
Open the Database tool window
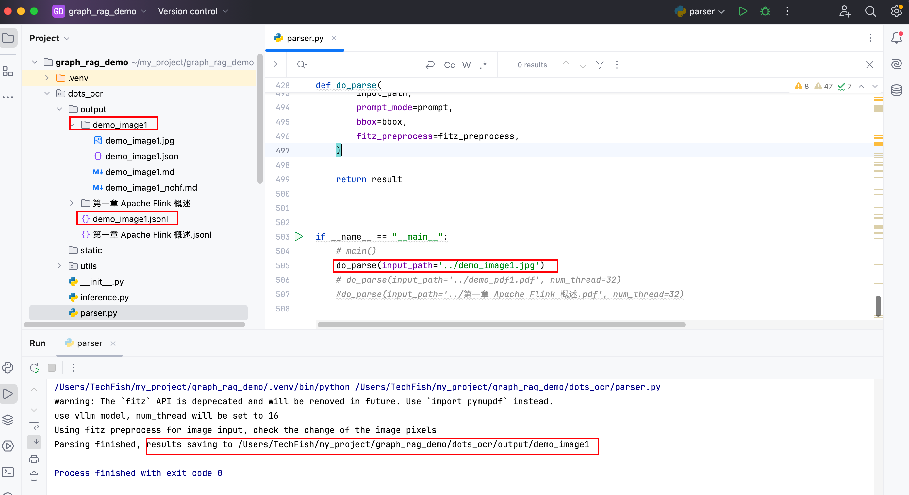[896, 90]
